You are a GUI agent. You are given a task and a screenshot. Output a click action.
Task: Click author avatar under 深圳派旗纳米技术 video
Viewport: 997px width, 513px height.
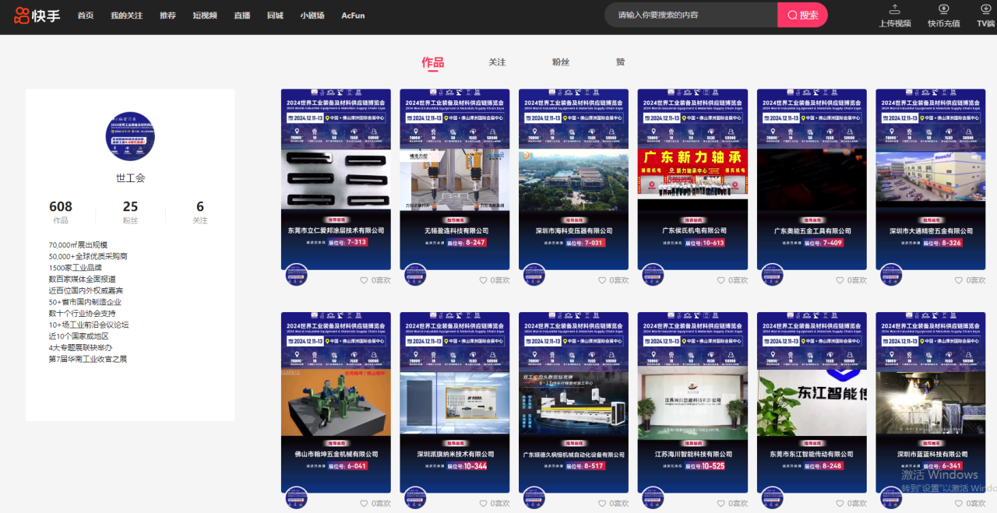(x=415, y=498)
